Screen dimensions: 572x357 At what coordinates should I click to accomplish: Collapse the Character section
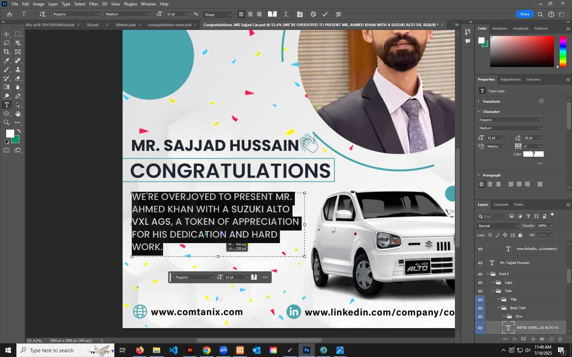coord(479,112)
